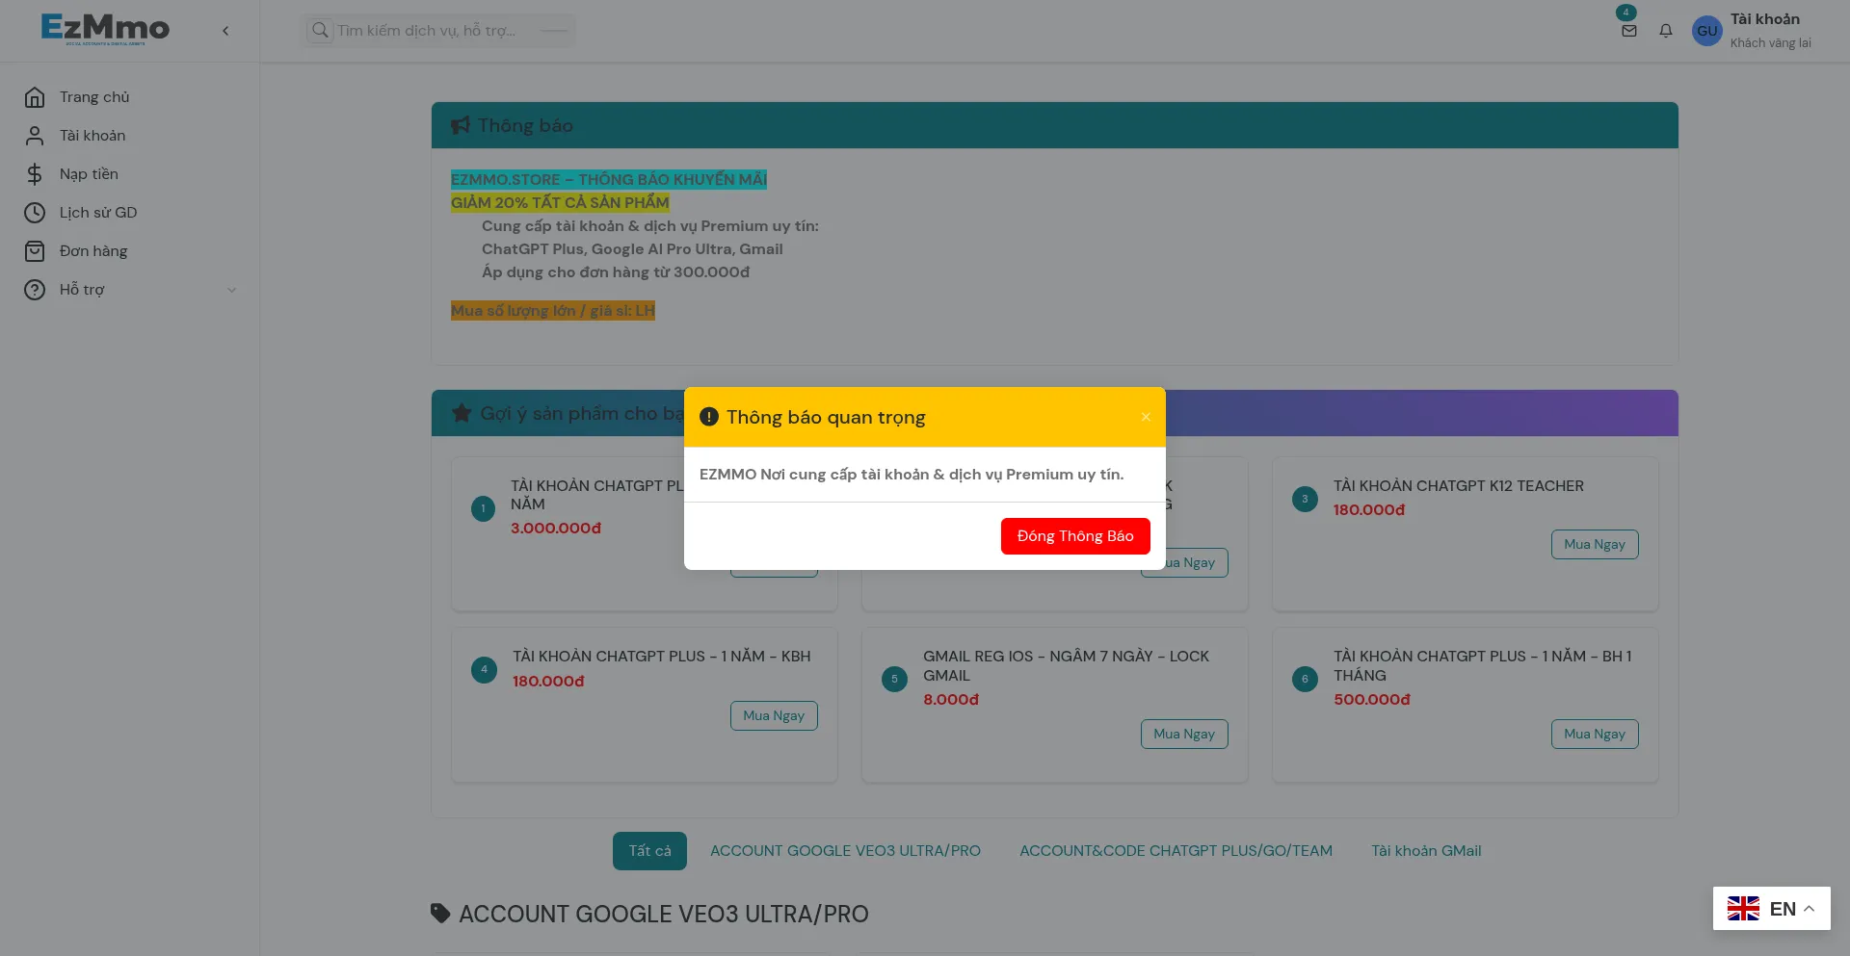Select the Tất cả category tab
1850x956 pixels.
[x=649, y=851]
